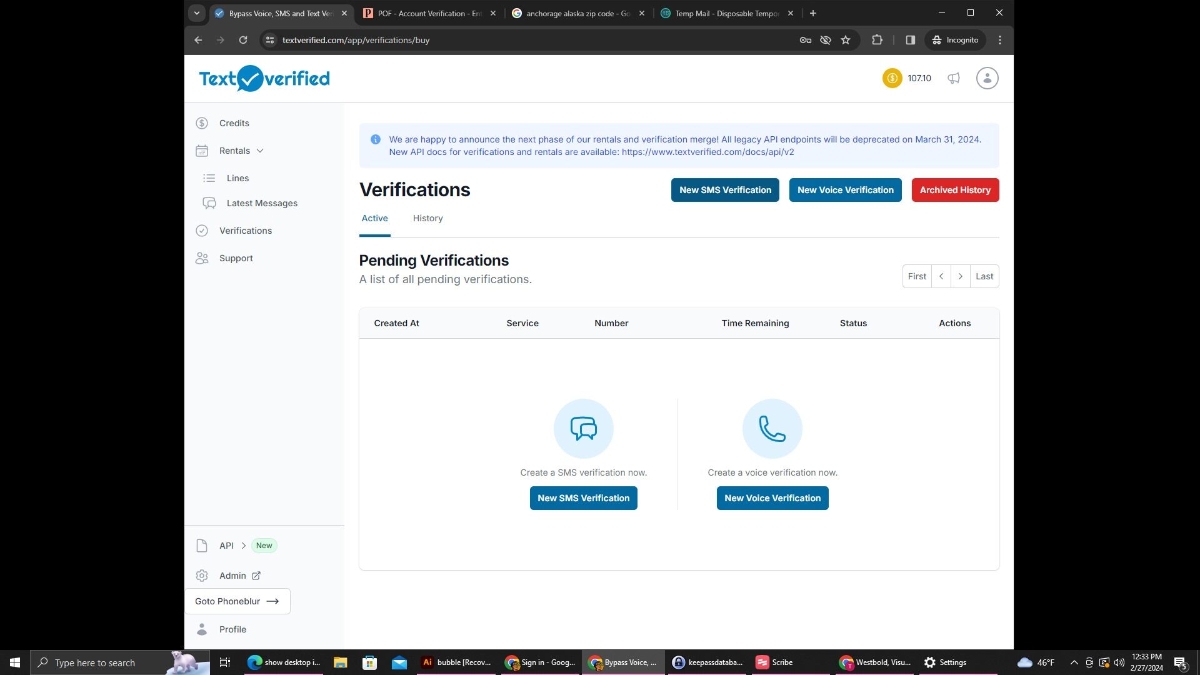The height and width of the screenshot is (675, 1200).
Task: Toggle the browser side panel
Action: pos(910,40)
